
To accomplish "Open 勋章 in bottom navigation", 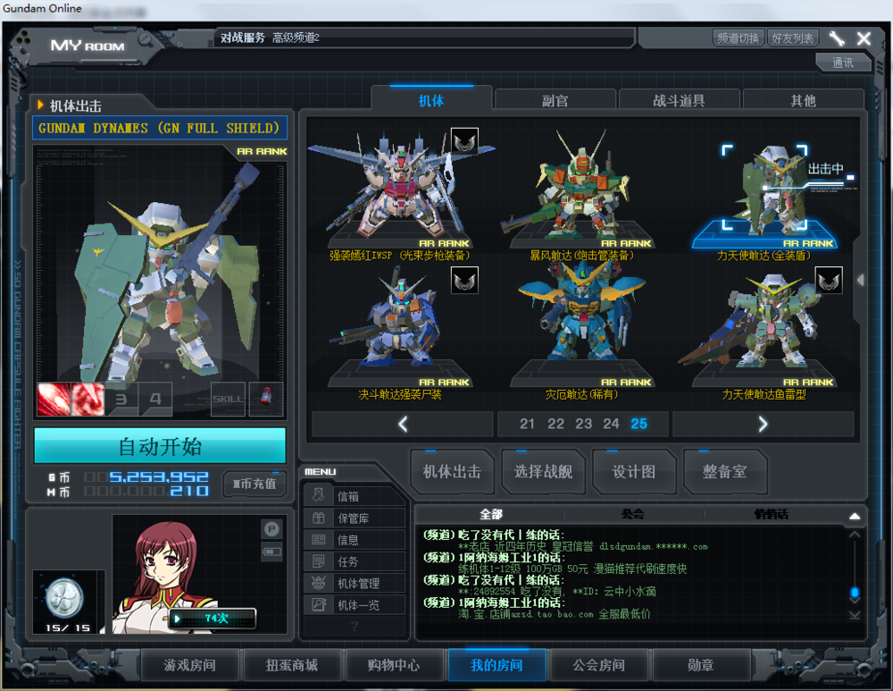I will click(x=701, y=665).
